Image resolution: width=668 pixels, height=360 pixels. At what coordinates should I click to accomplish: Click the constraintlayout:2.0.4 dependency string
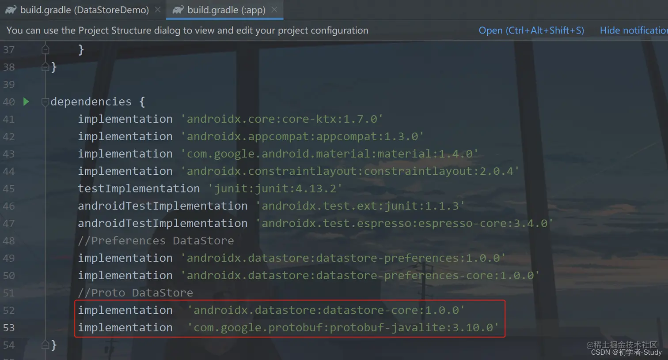pyautogui.click(x=349, y=171)
